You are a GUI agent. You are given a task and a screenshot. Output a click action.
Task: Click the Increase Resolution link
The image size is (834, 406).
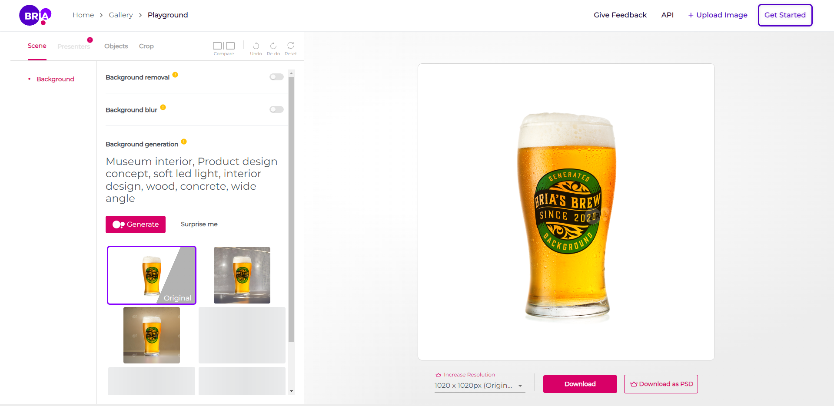click(x=465, y=375)
